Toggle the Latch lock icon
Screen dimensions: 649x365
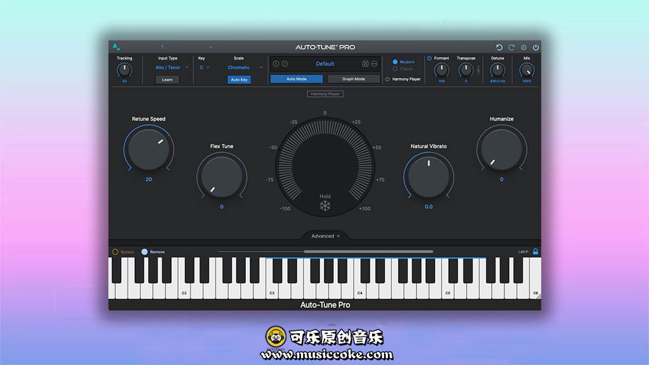point(535,252)
